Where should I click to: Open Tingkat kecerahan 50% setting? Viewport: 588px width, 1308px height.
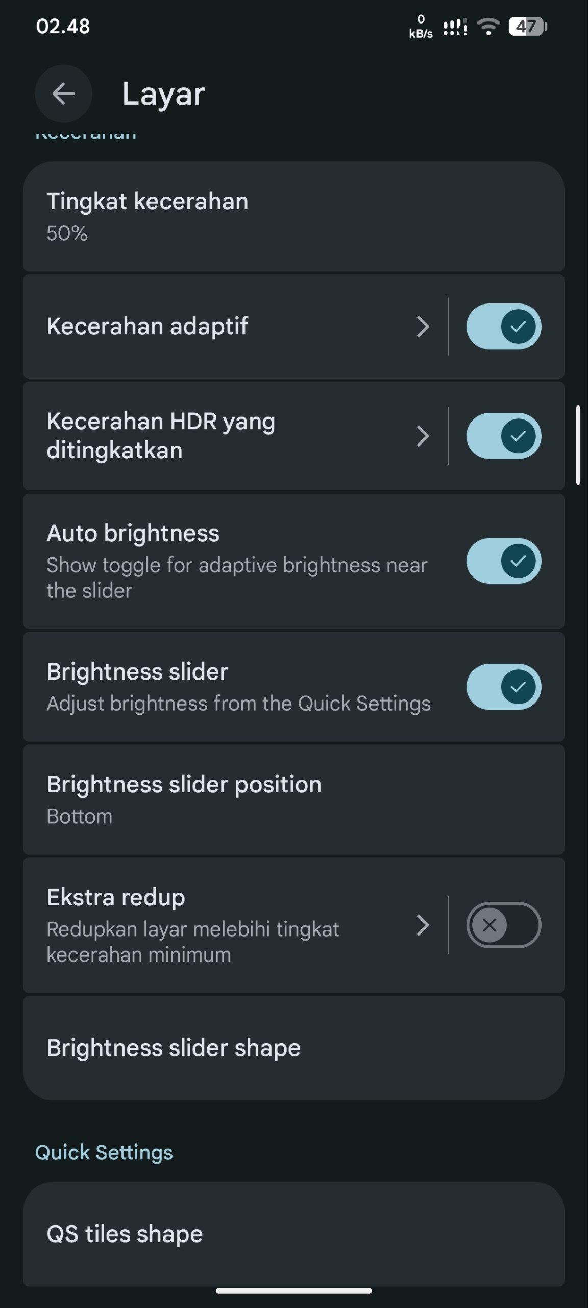293,217
